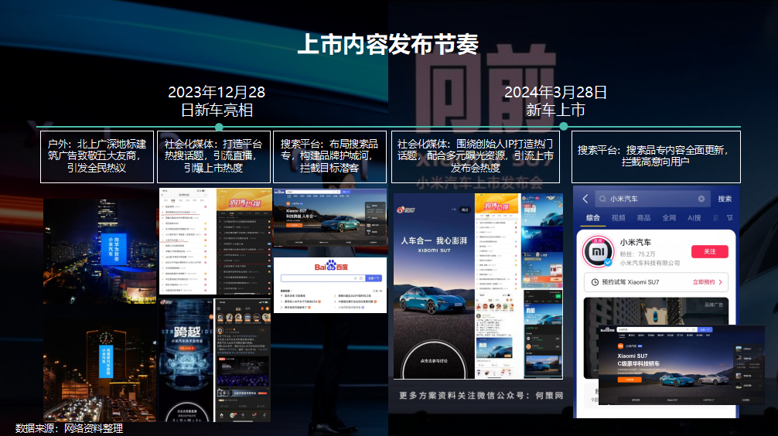This screenshot has height=436, width=778.
Task: Tap the 小米汽车 MI avatar logo
Action: (x=598, y=251)
